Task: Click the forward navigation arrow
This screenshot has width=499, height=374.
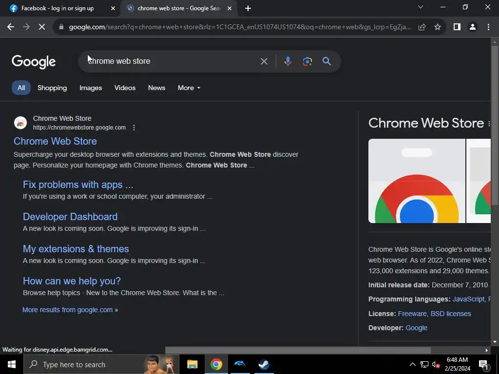Action: (x=26, y=27)
